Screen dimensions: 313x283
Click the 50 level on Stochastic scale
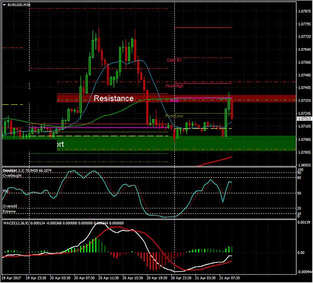pyautogui.click(x=299, y=193)
